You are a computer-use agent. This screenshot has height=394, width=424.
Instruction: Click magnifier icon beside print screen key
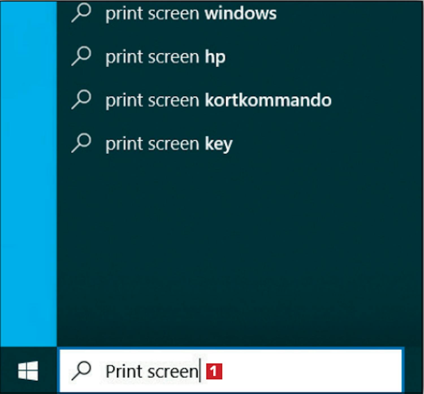[x=81, y=143]
